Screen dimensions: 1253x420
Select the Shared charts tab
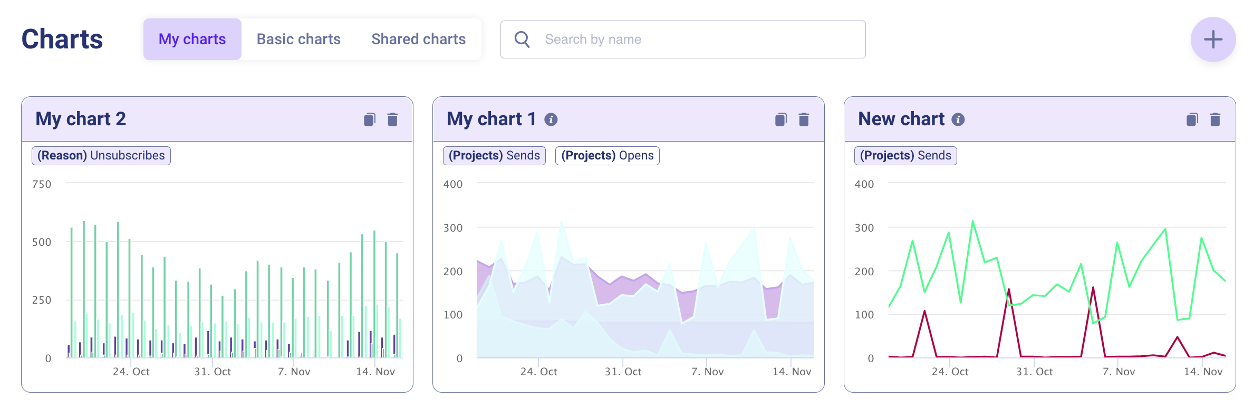tap(418, 39)
